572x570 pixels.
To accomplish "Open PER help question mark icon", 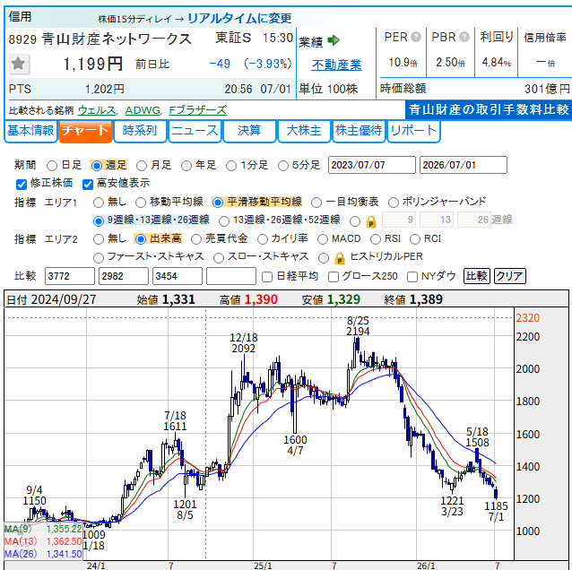I will (416, 37).
